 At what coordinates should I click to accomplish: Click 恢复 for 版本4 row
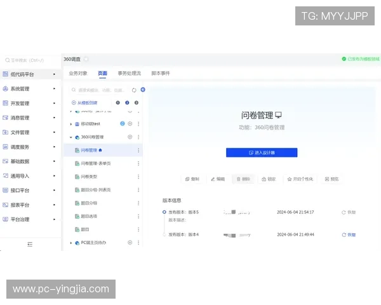(x=349, y=234)
